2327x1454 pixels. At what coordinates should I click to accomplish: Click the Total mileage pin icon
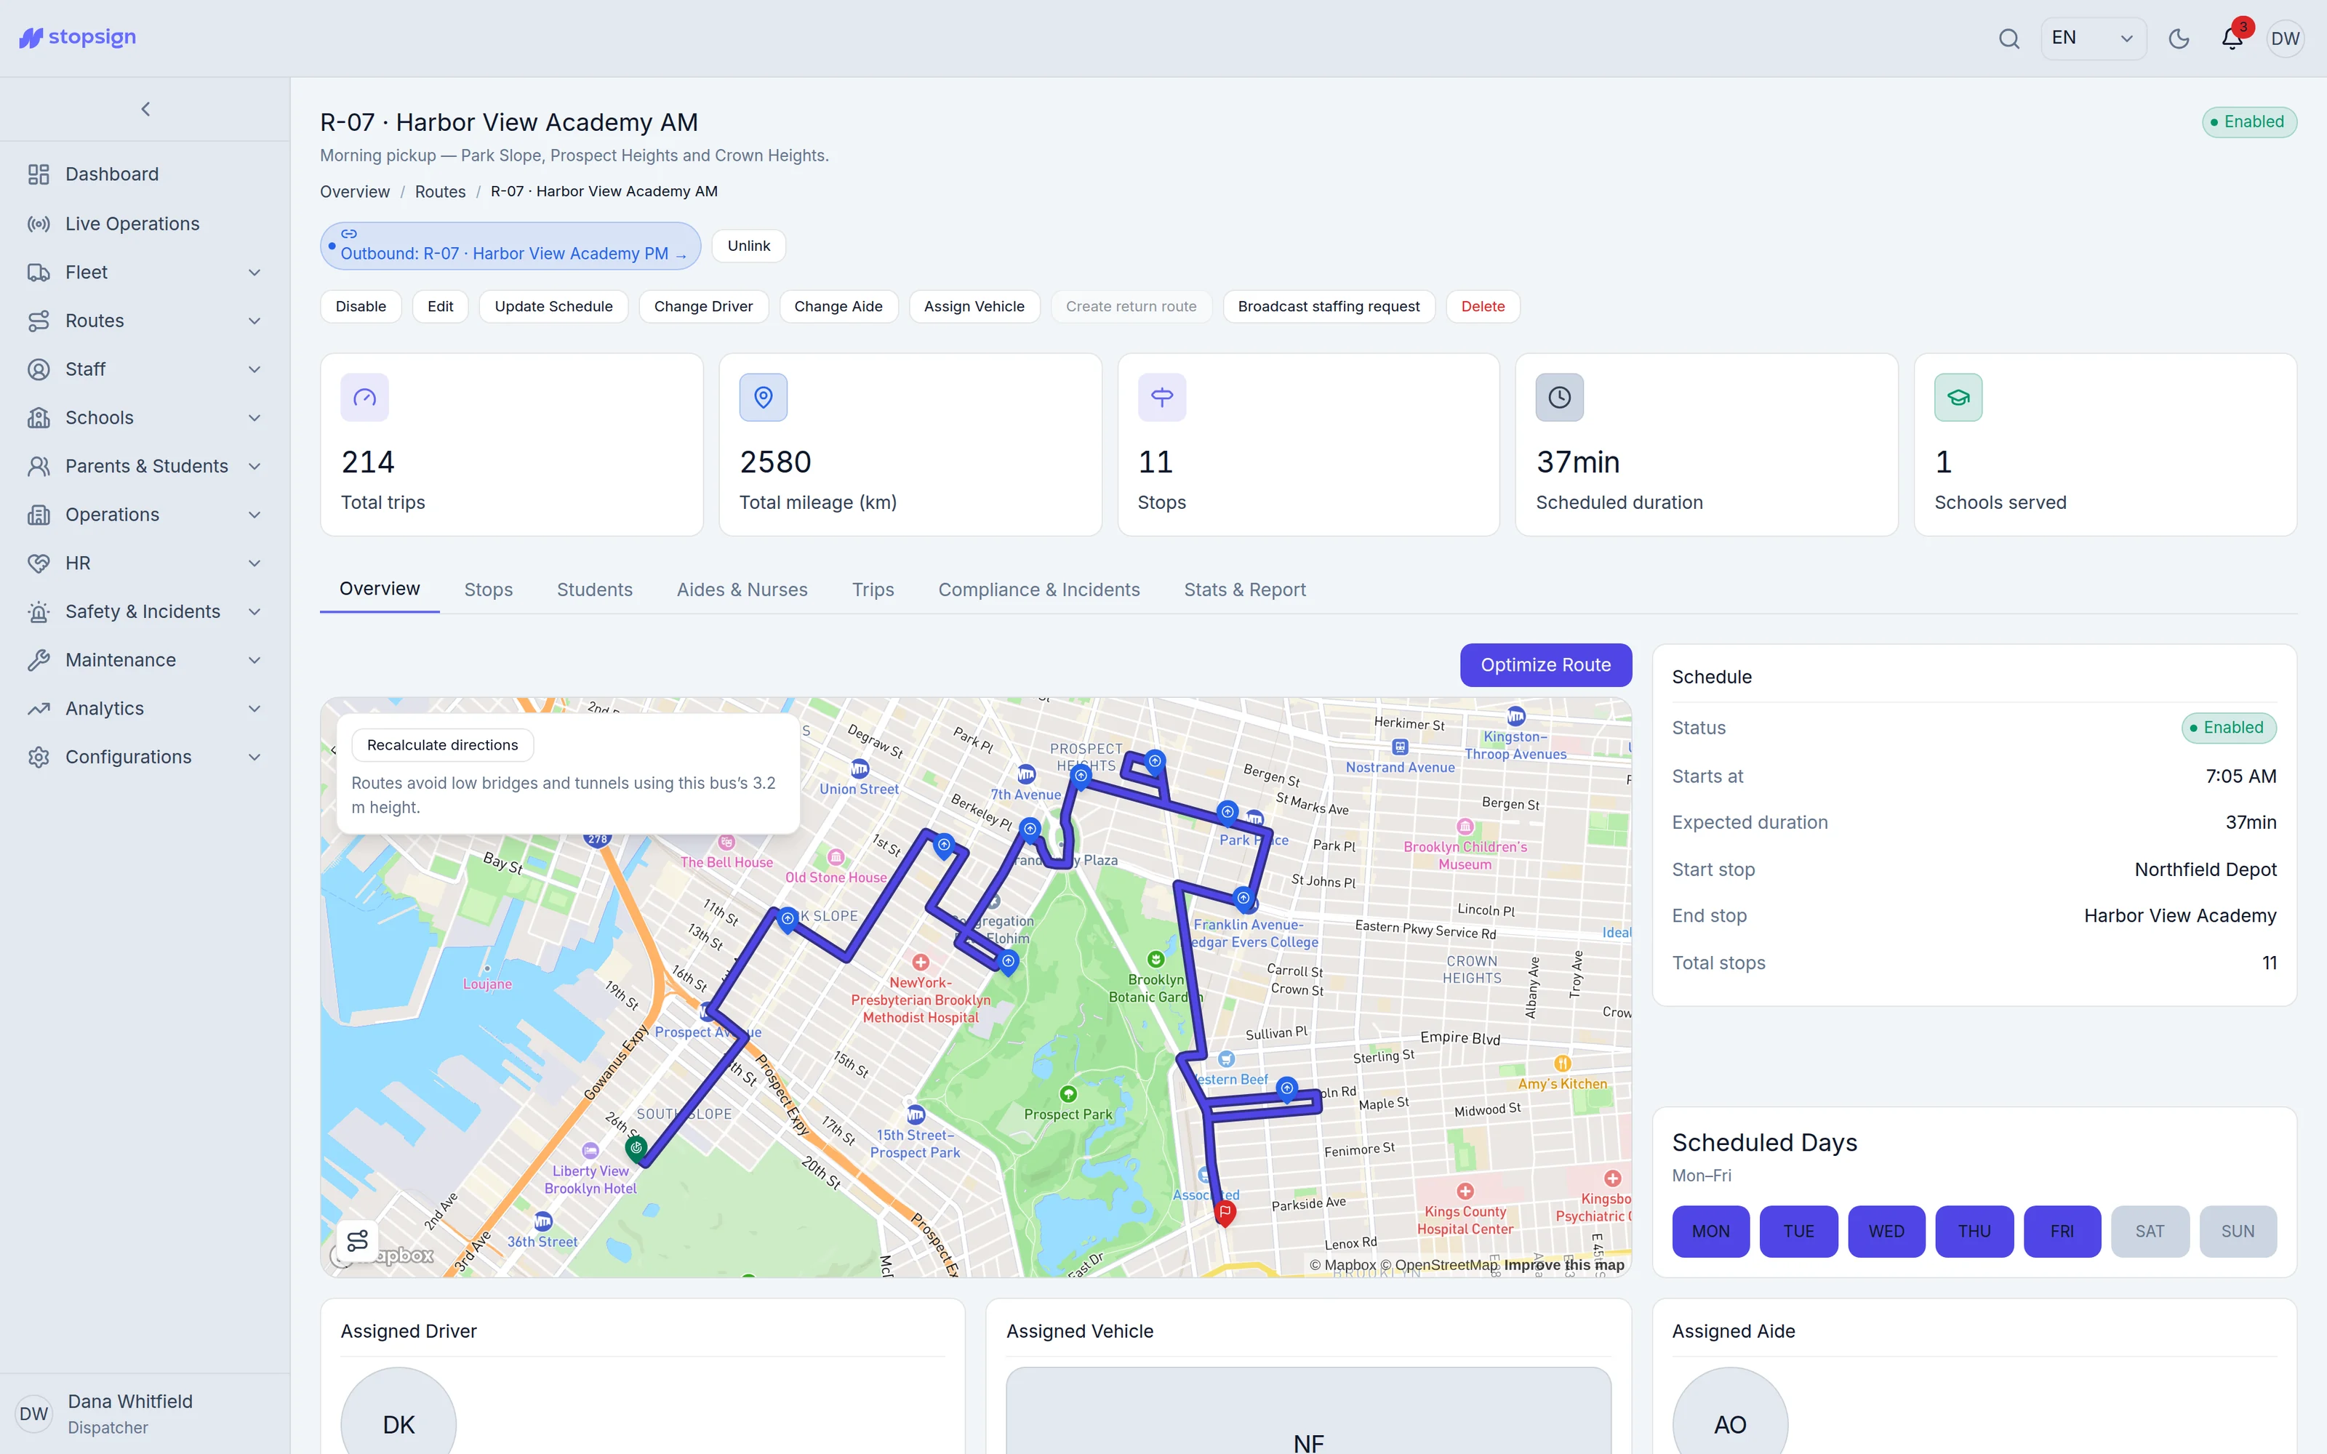point(764,397)
